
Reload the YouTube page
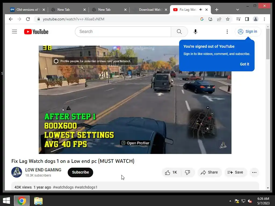[x=28, y=19]
